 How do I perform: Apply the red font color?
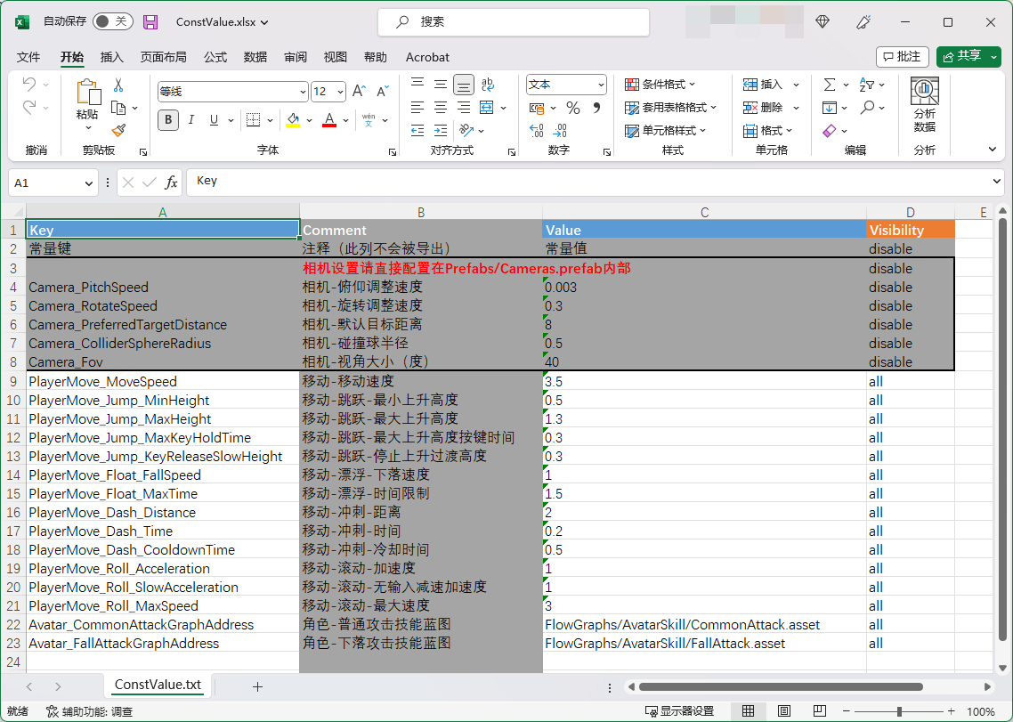click(329, 120)
